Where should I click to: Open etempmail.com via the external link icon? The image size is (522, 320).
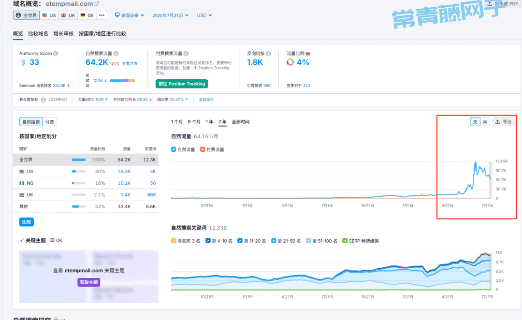tap(97, 4)
